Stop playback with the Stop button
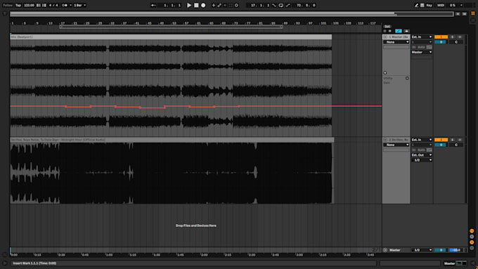Viewport: 478px width, 269px height. pyautogui.click(x=196, y=5)
